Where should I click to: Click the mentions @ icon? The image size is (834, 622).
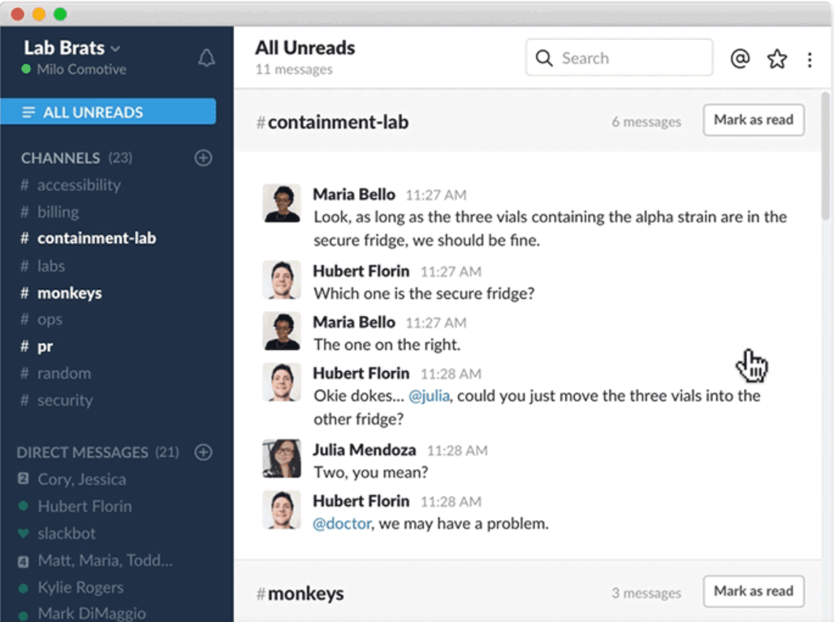[740, 58]
